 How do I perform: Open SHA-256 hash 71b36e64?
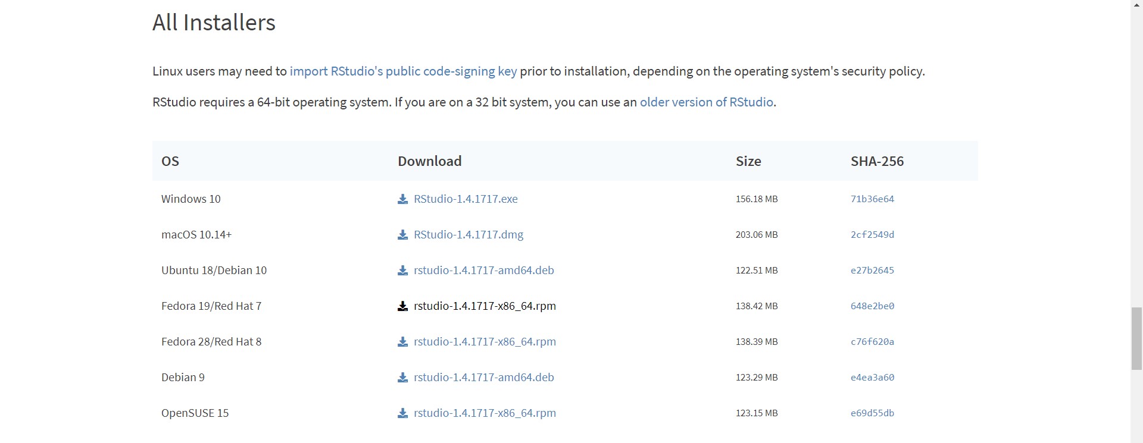[x=872, y=199]
